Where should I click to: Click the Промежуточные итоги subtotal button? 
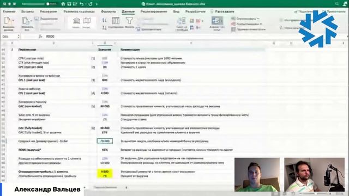[x=249, y=29]
